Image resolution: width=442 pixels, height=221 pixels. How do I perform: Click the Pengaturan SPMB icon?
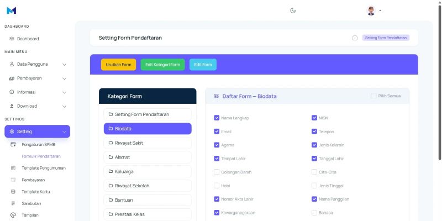13,144
